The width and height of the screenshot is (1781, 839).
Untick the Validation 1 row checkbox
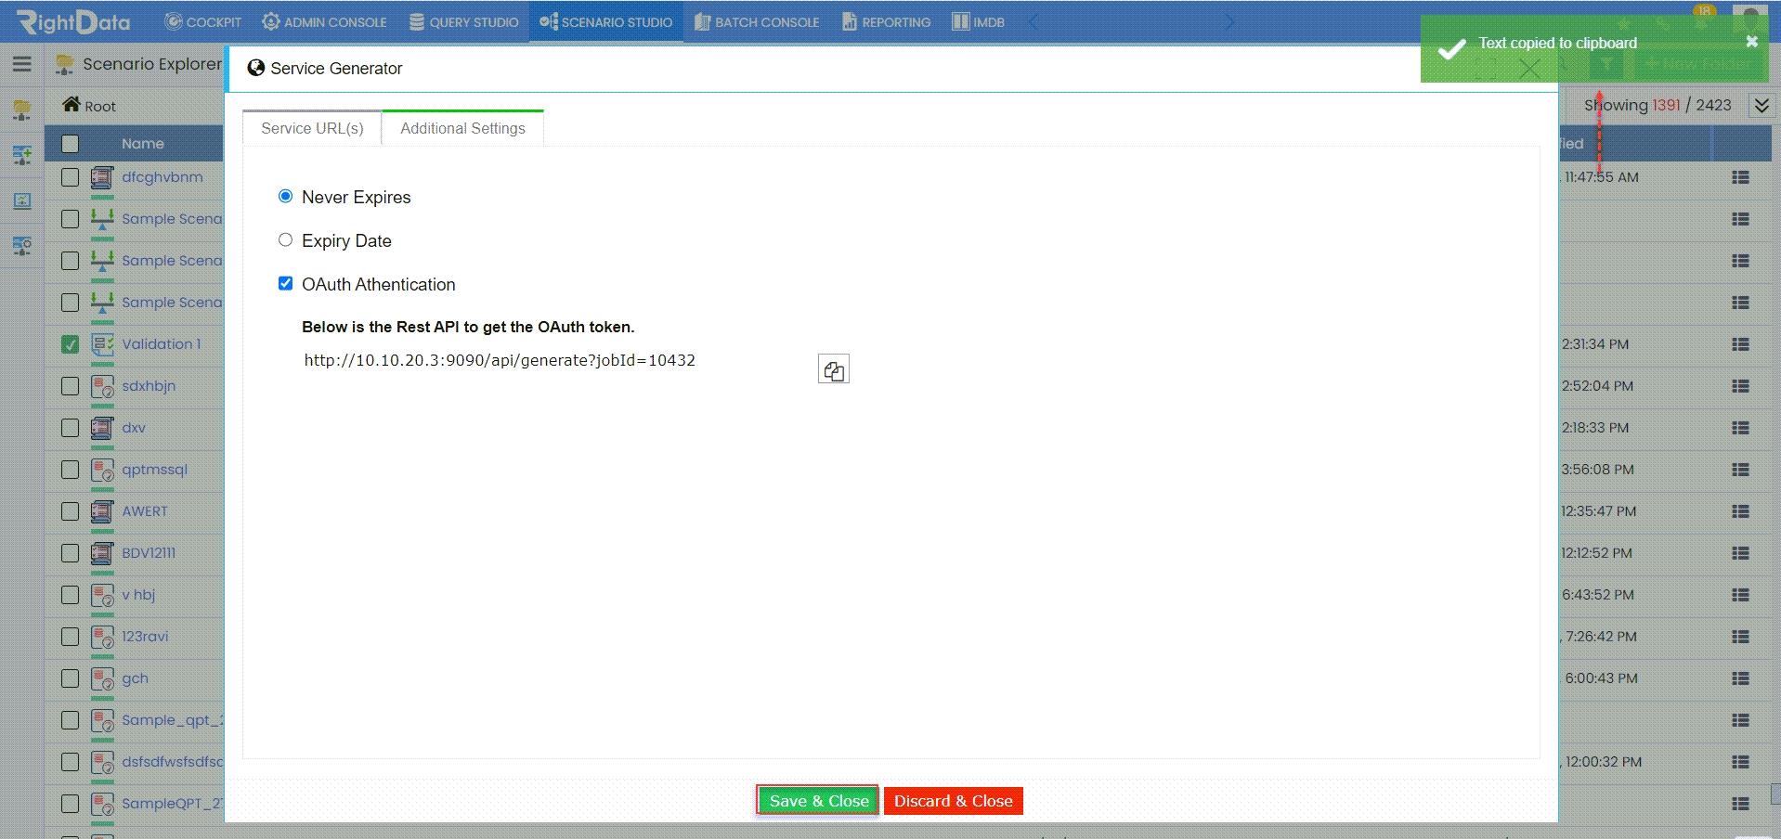[70, 344]
